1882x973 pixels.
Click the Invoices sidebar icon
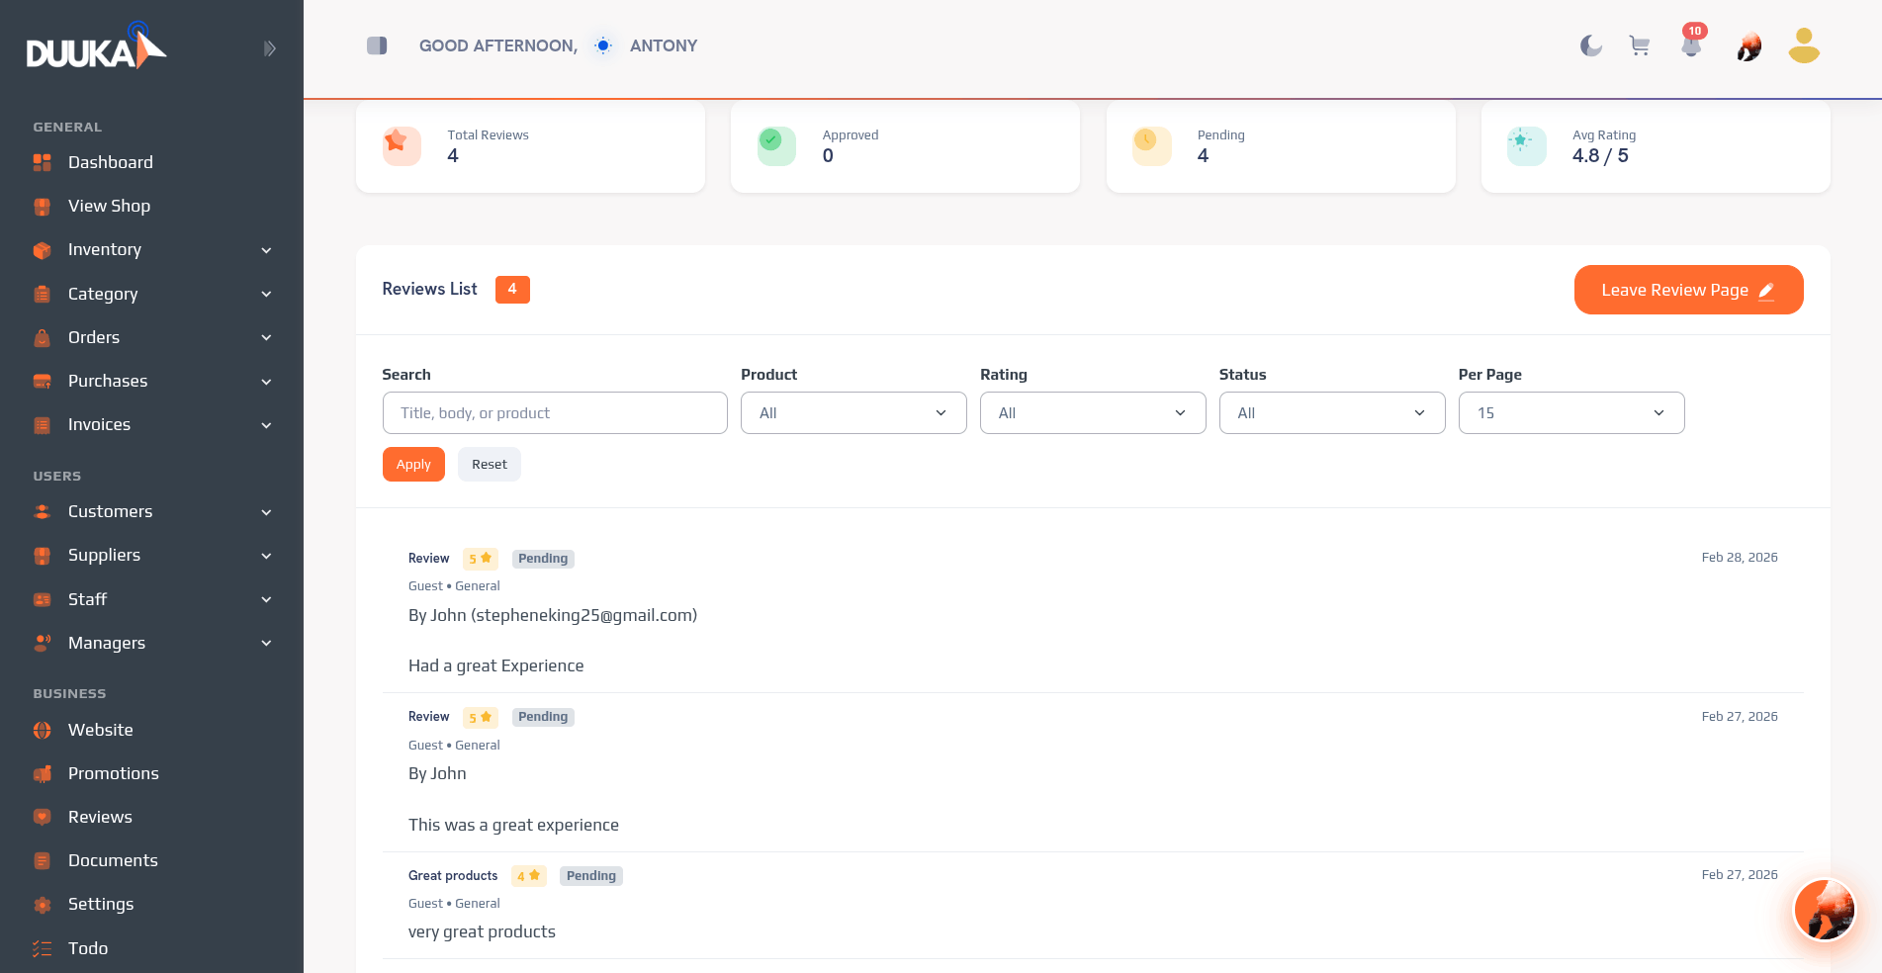[x=42, y=425]
